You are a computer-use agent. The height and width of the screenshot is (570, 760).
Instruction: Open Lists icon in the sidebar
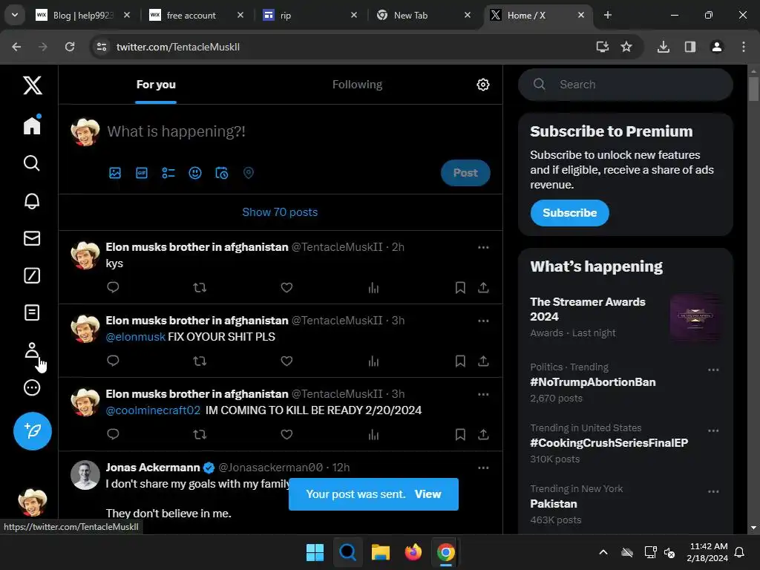(x=32, y=312)
